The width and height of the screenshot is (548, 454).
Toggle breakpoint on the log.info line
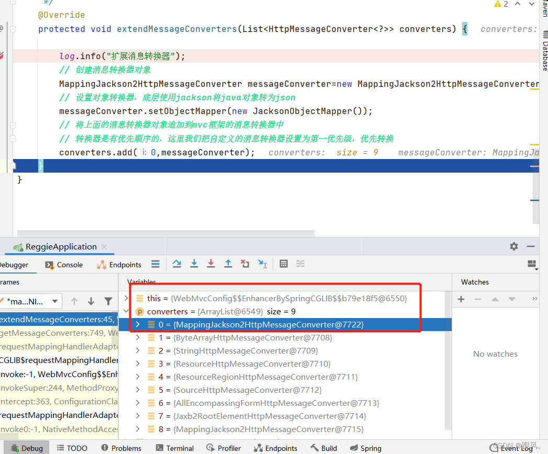point(1,55)
